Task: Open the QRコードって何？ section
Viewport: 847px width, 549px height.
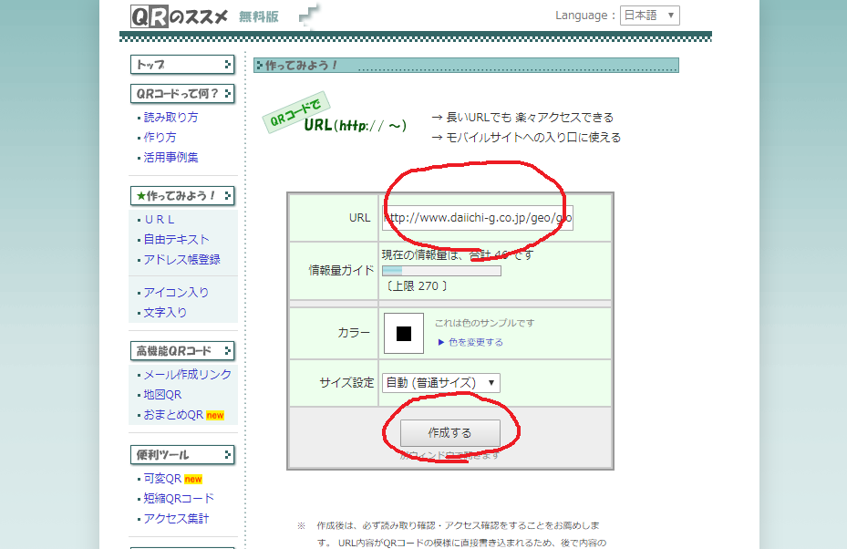Action: pyautogui.click(x=182, y=94)
